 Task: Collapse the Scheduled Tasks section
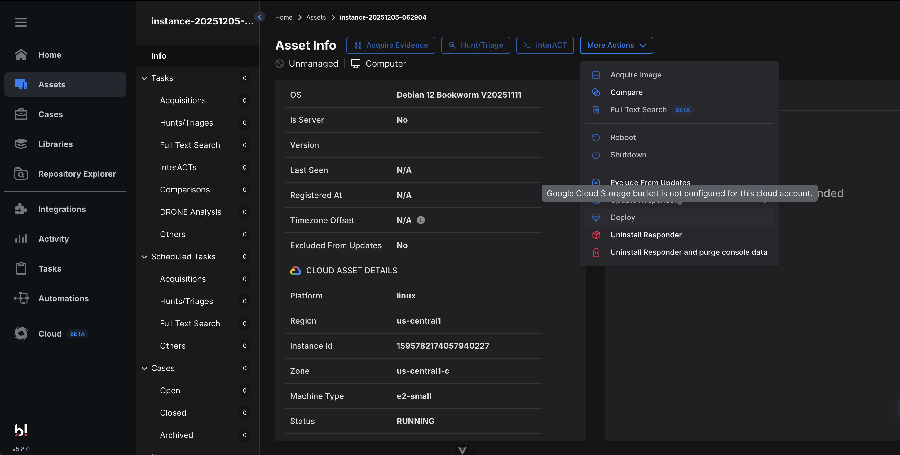pyautogui.click(x=144, y=257)
